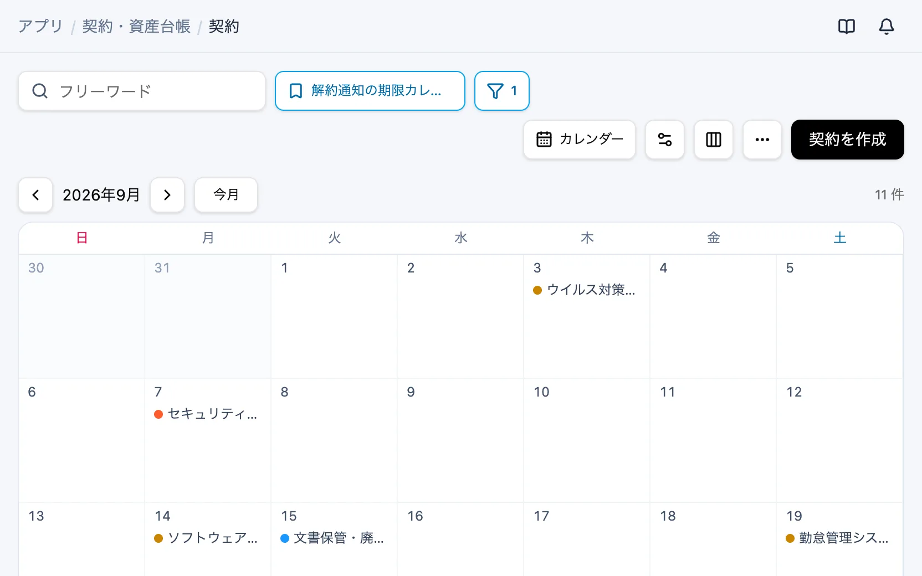This screenshot has height=576, width=922.
Task: Click the search magnifier icon
Action: tap(40, 91)
